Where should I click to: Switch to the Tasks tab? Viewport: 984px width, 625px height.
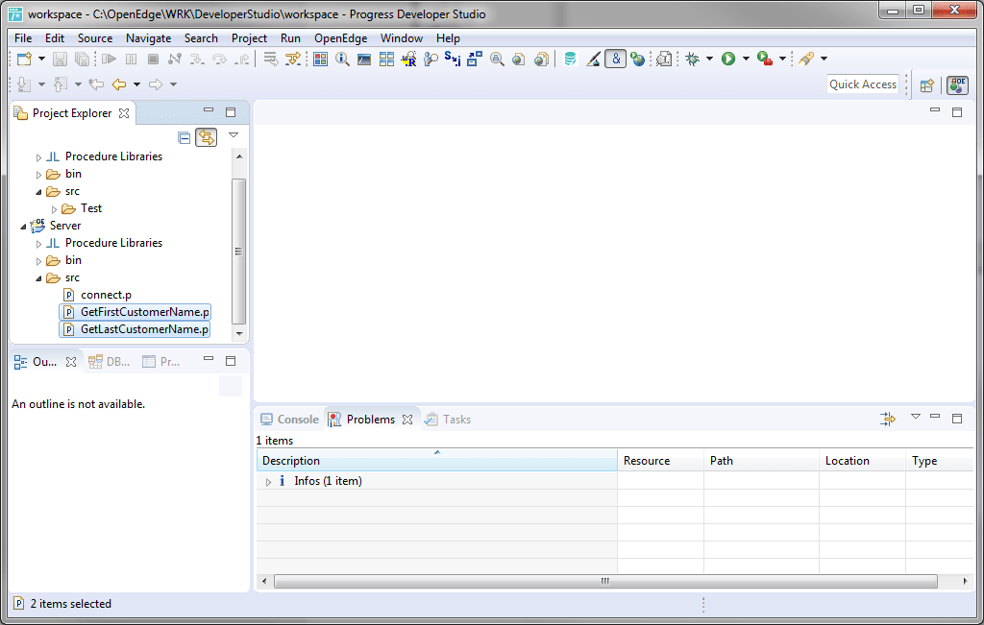coord(448,420)
